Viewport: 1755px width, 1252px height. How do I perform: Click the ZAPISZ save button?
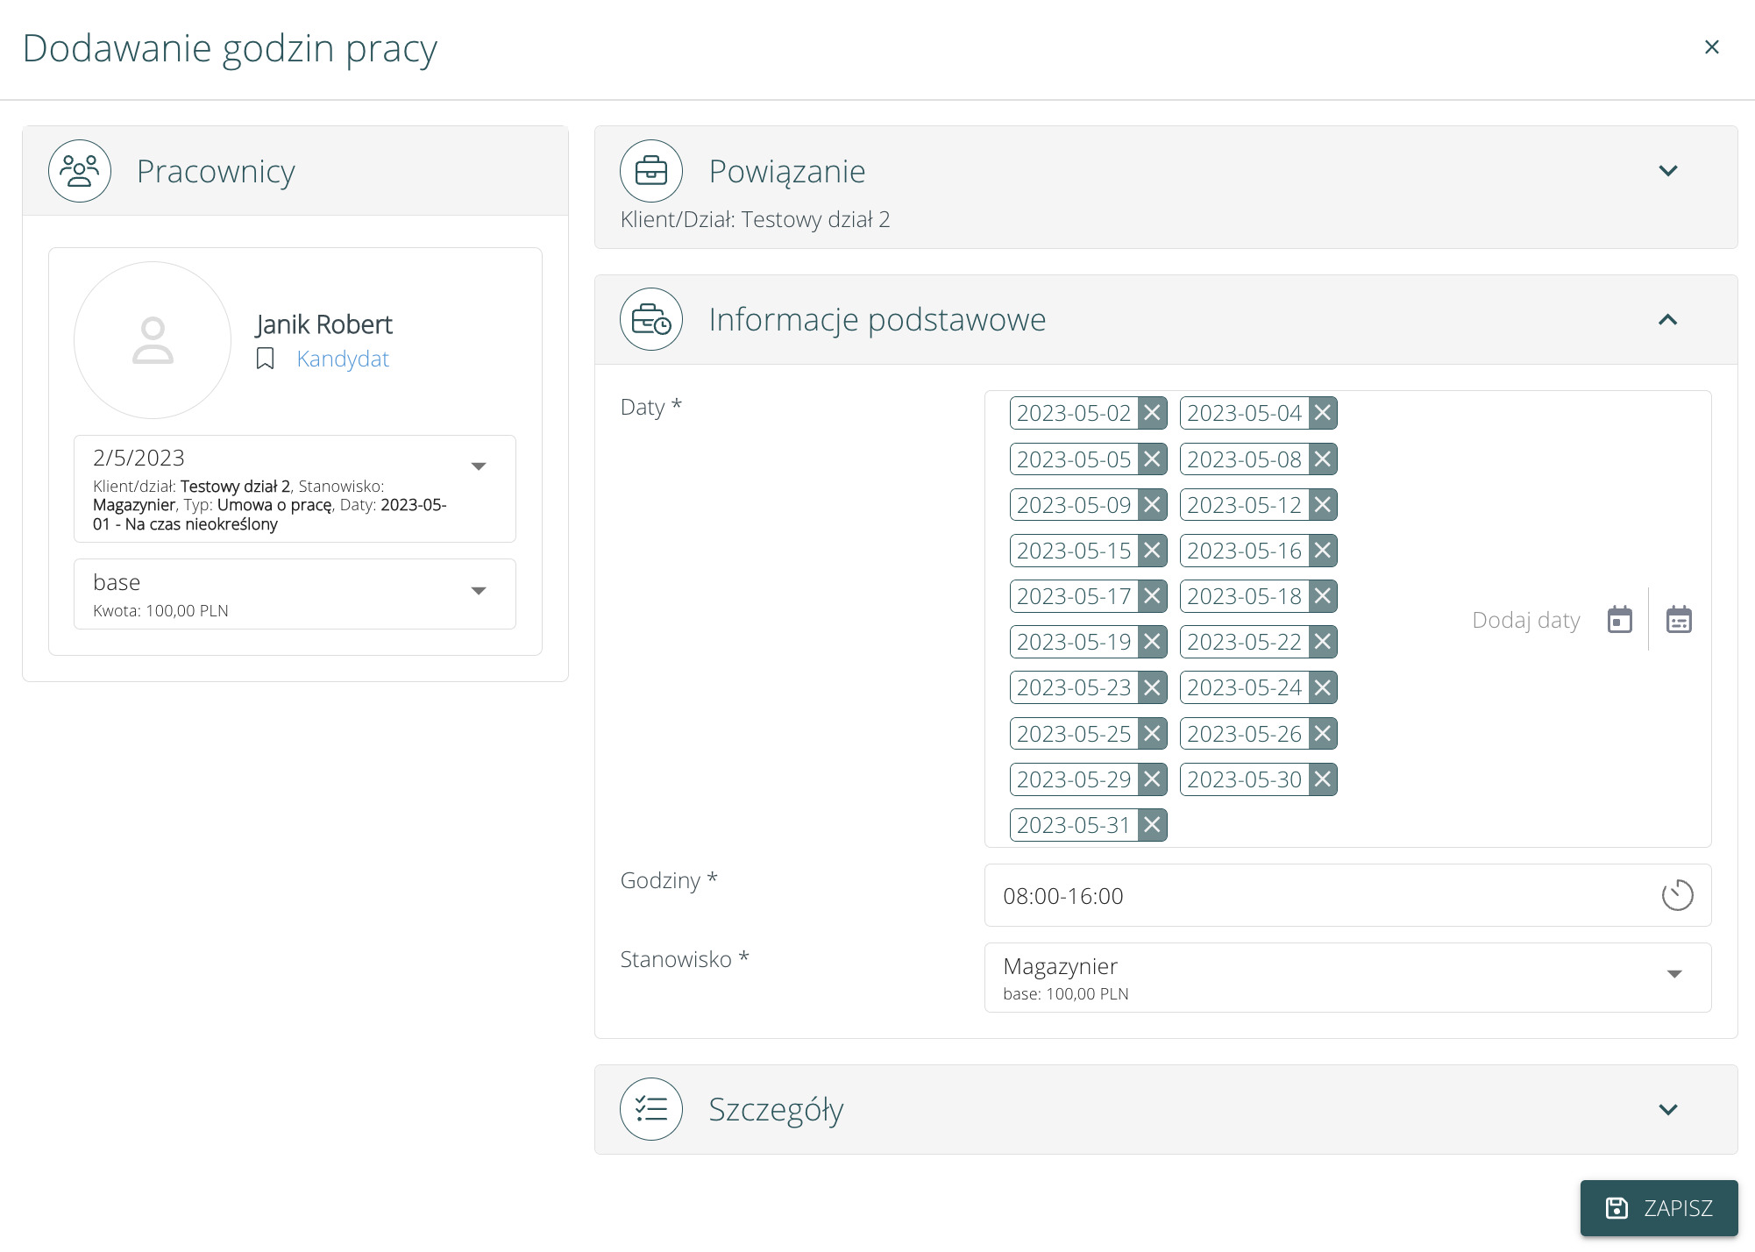(1658, 1208)
